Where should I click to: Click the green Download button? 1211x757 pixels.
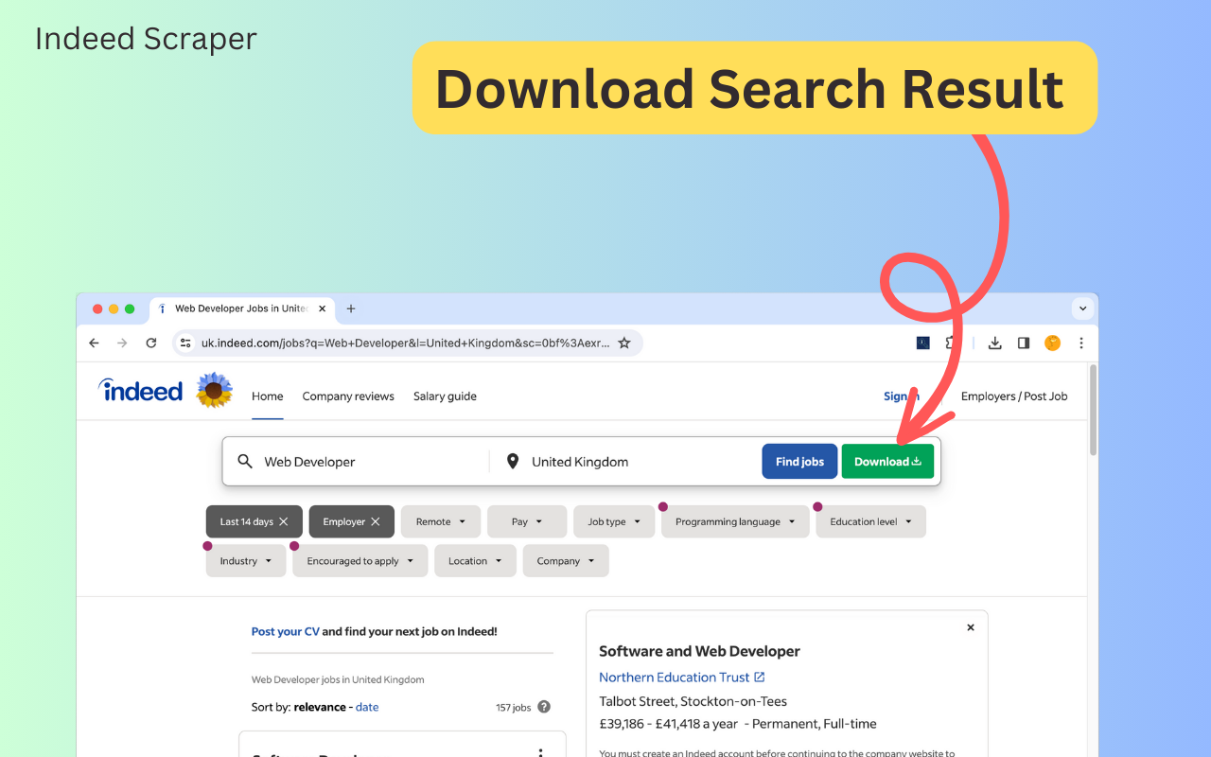coord(887,462)
